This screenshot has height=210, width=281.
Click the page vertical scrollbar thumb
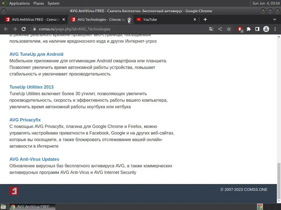point(279,180)
